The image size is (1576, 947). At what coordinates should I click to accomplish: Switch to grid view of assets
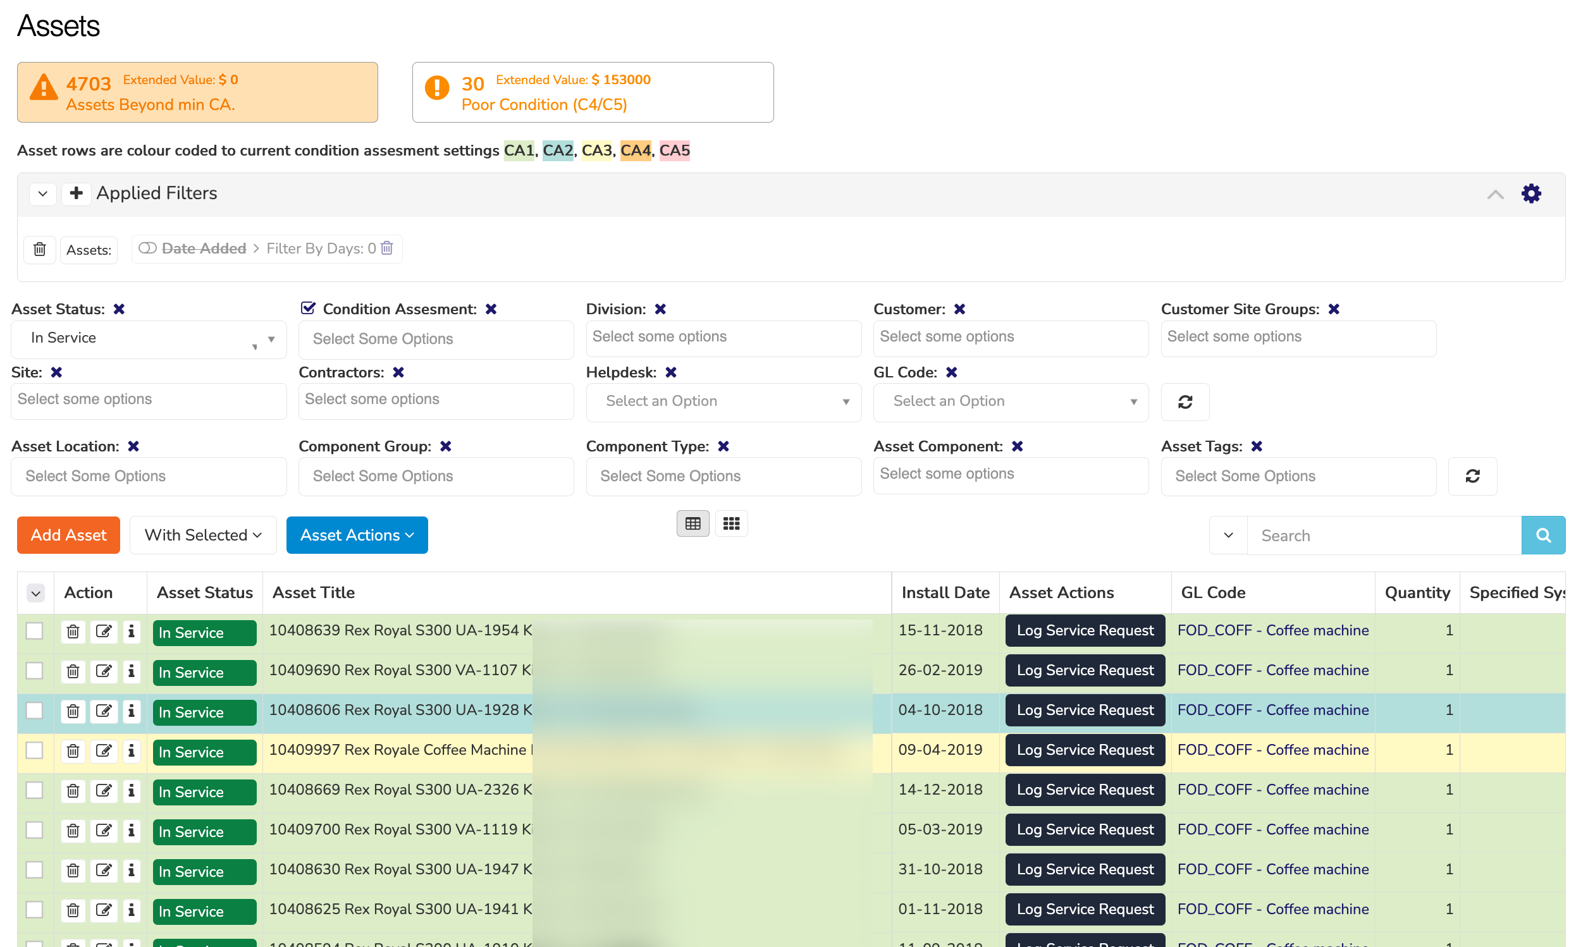(731, 523)
